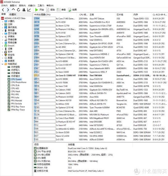Expand the 软件 node chevron

[3, 52]
